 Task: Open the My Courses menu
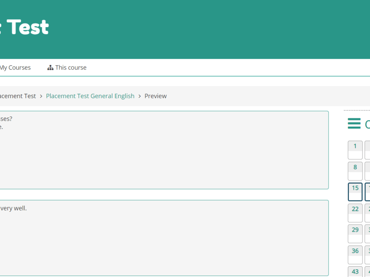coord(15,68)
